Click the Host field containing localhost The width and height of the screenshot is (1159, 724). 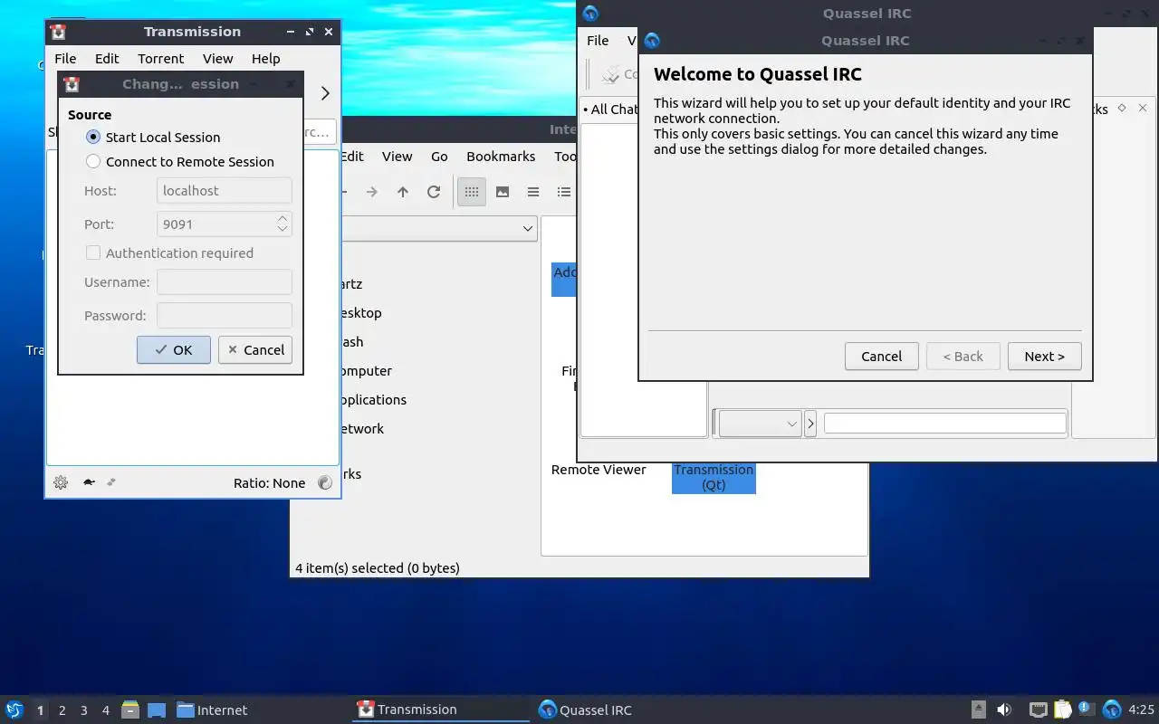(x=225, y=191)
